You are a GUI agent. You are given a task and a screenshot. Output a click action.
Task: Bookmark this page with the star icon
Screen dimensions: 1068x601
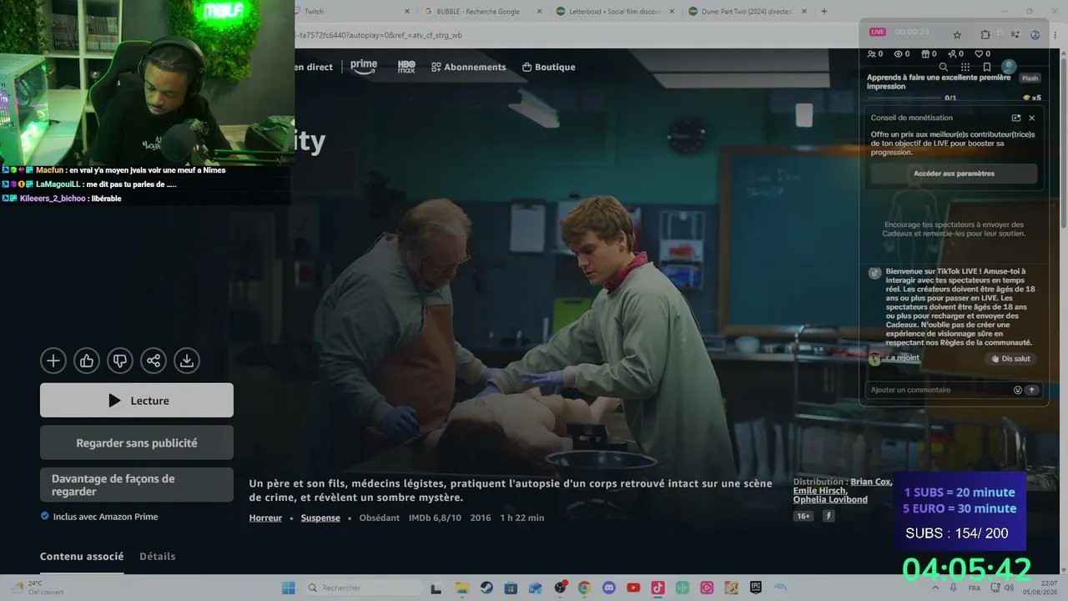(957, 35)
